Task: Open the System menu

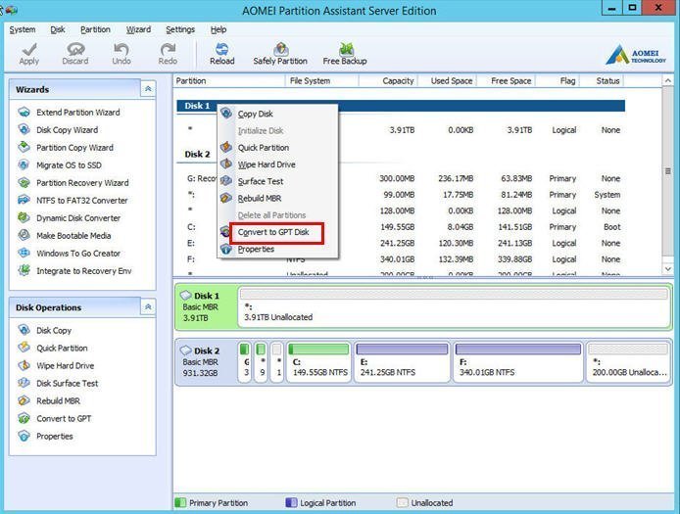Action: [23, 29]
